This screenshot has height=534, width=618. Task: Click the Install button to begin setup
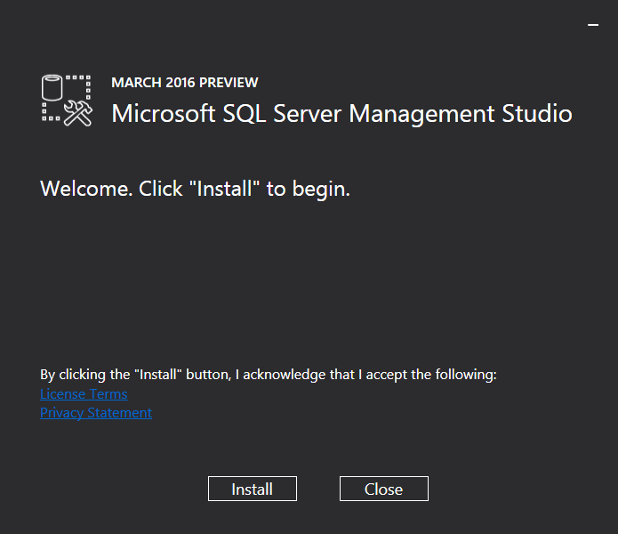pos(253,489)
